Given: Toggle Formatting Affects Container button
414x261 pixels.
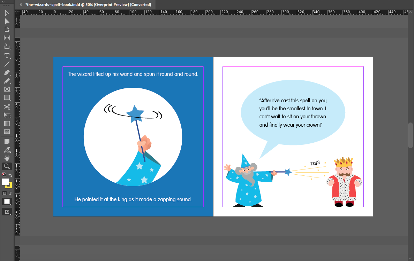Looking at the screenshot, I should (5, 193).
